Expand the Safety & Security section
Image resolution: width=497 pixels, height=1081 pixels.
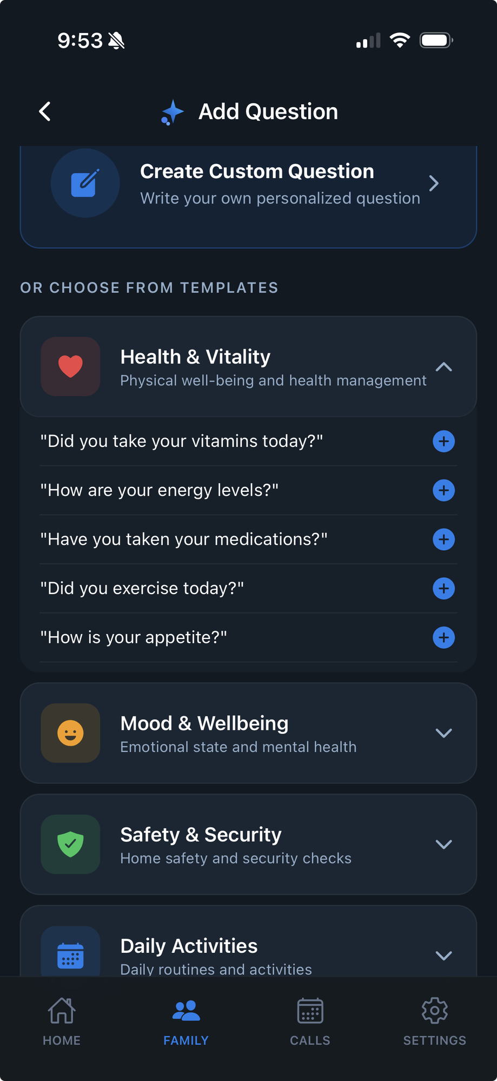click(443, 844)
